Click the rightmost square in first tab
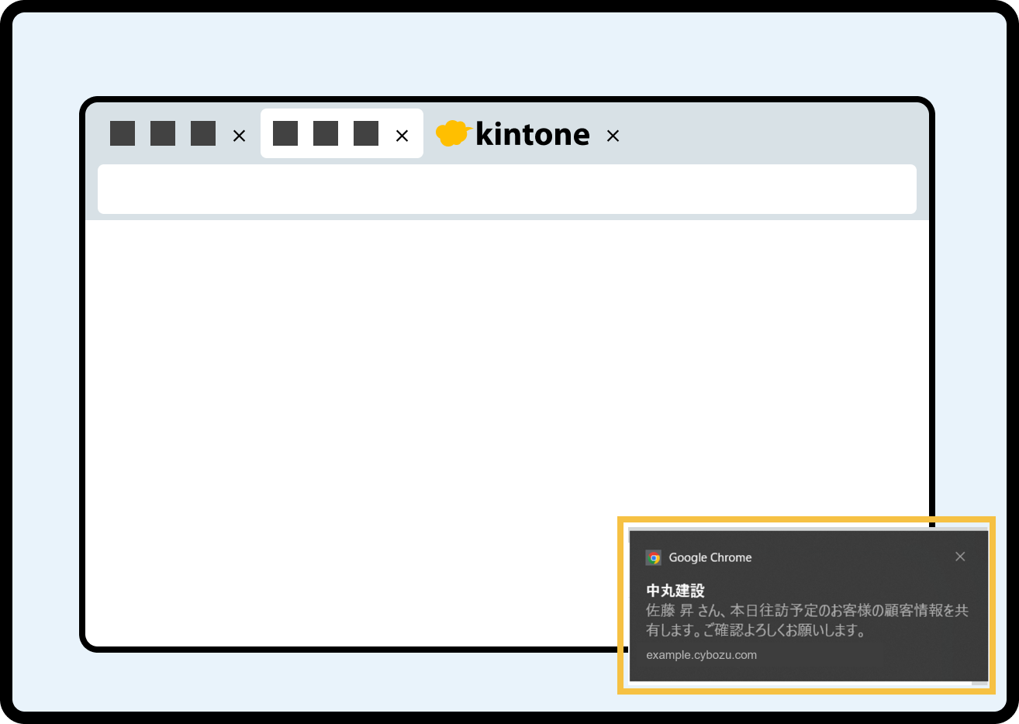The image size is (1019, 724). coord(203,133)
